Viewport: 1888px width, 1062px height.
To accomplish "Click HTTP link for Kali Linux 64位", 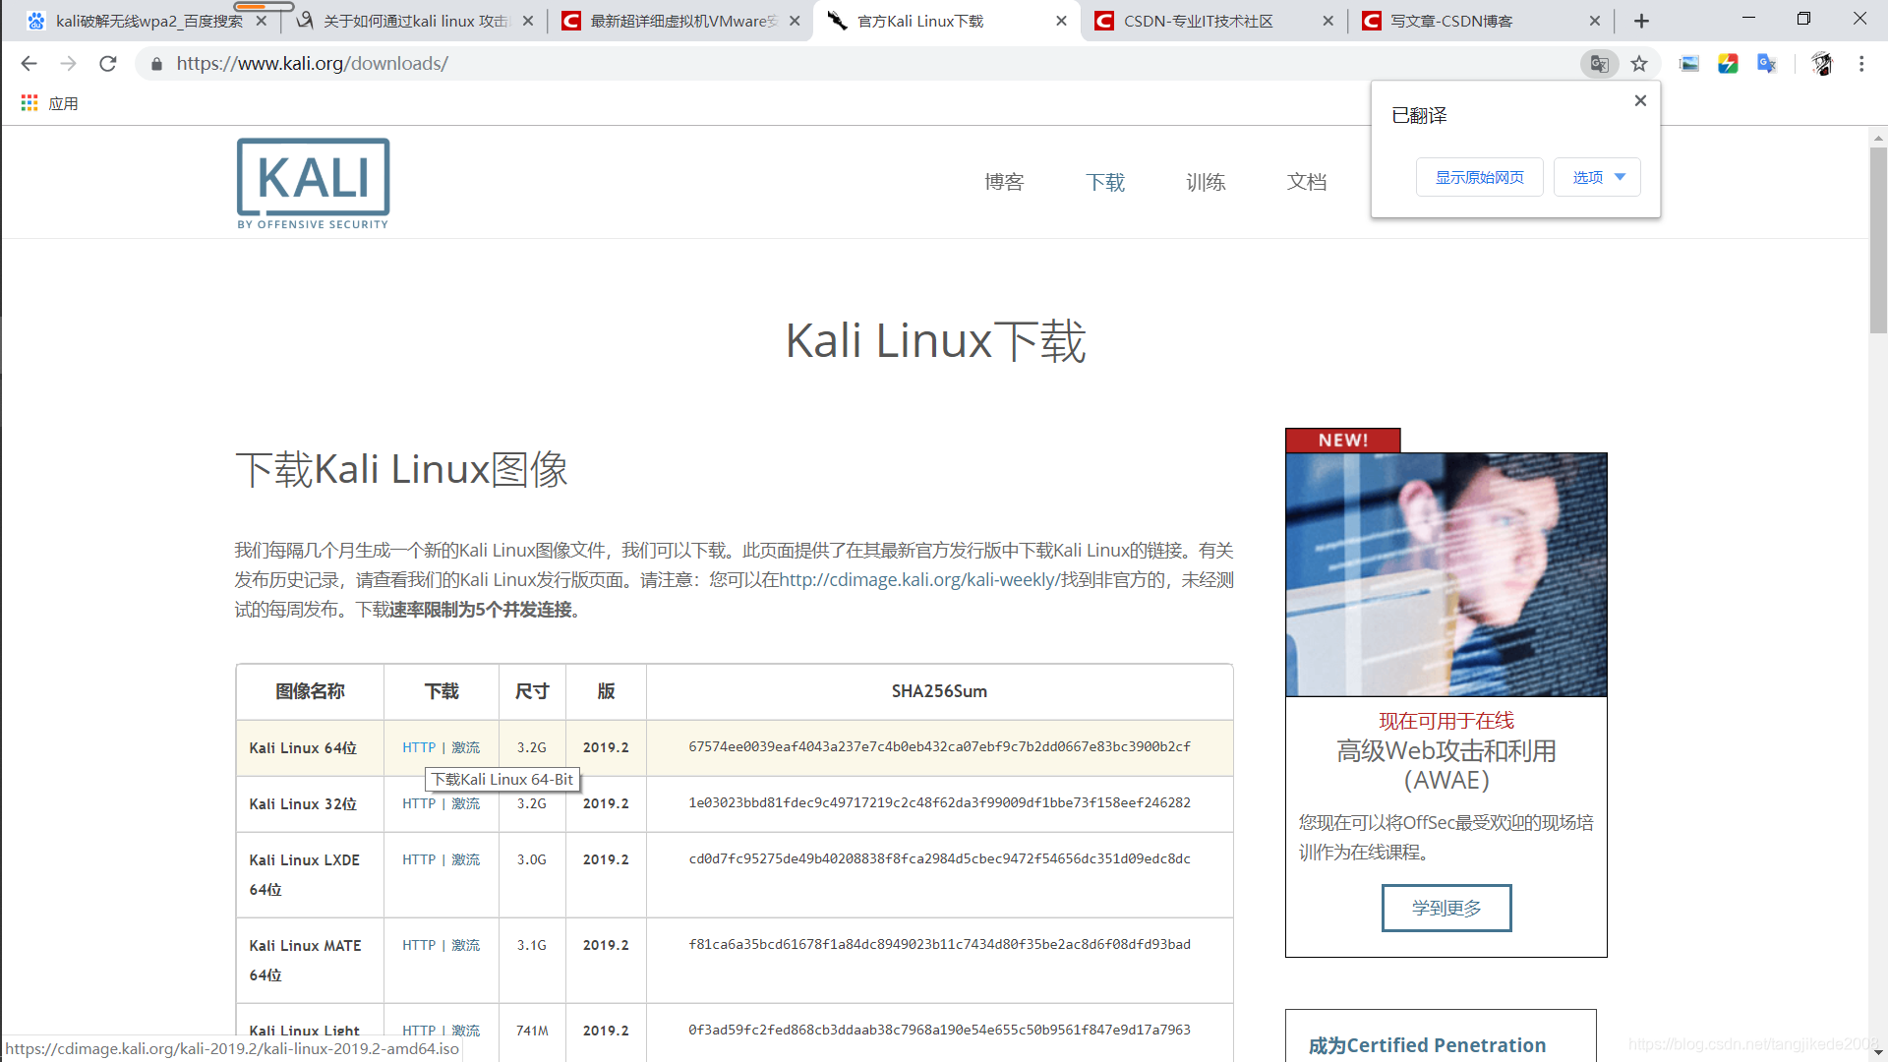I will pos(419,747).
